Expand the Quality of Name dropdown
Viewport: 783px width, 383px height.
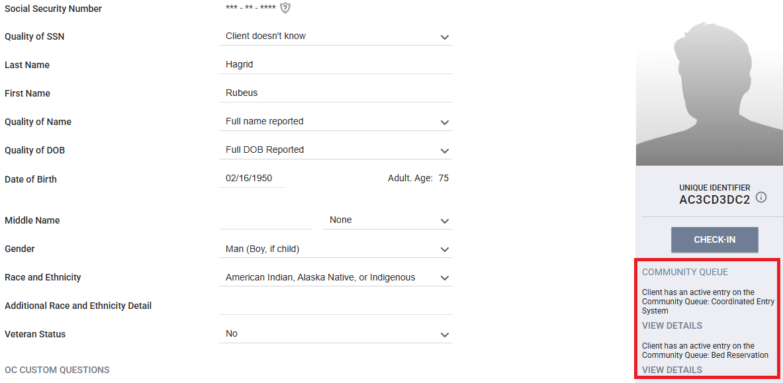pos(335,122)
